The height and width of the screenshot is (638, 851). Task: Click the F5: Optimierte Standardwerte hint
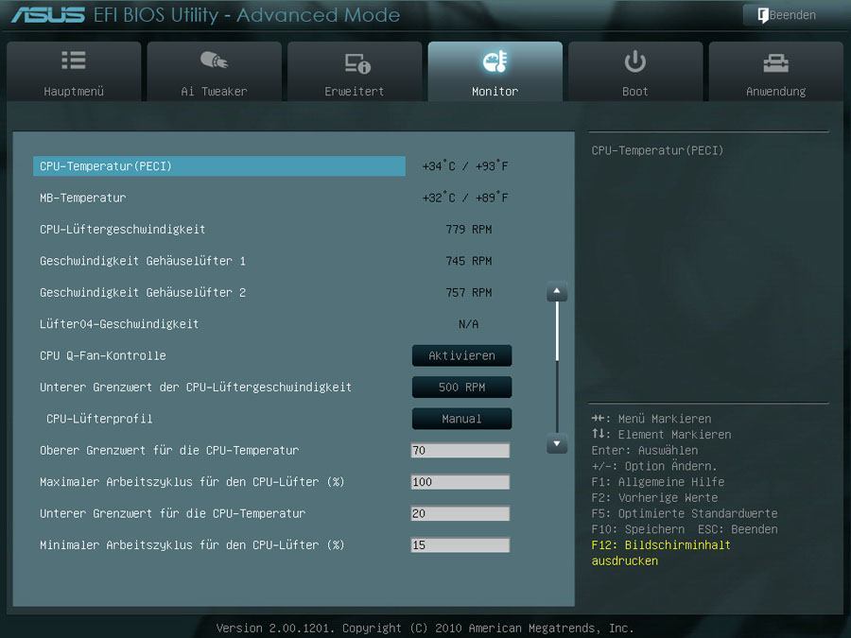[685, 513]
